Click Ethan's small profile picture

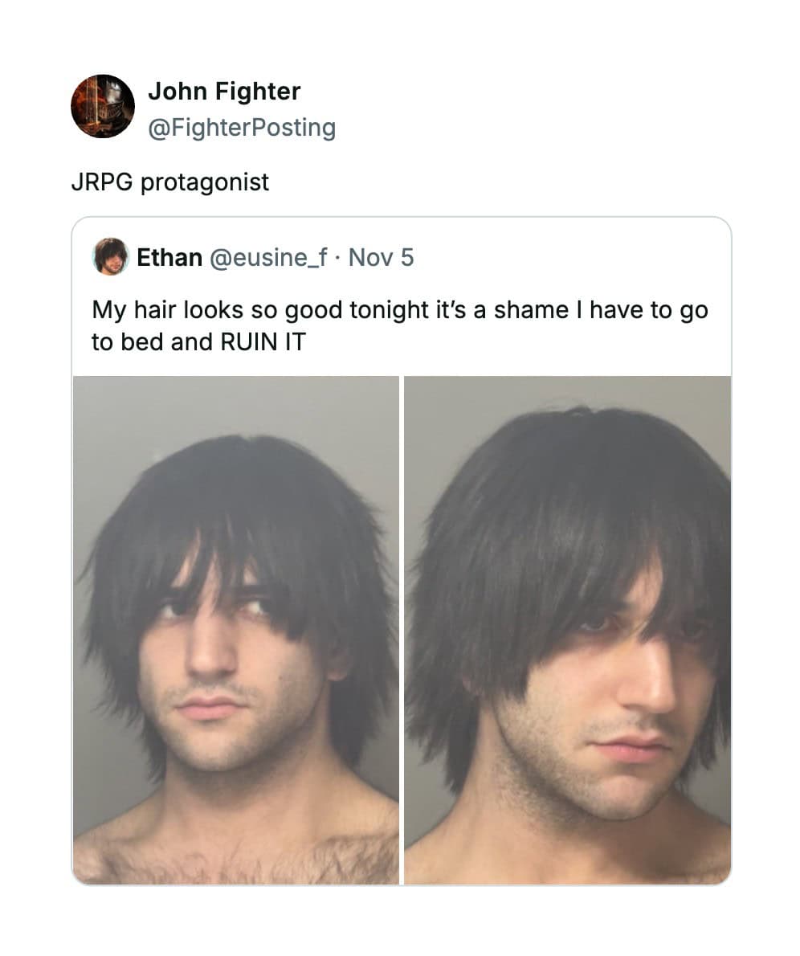tap(110, 257)
